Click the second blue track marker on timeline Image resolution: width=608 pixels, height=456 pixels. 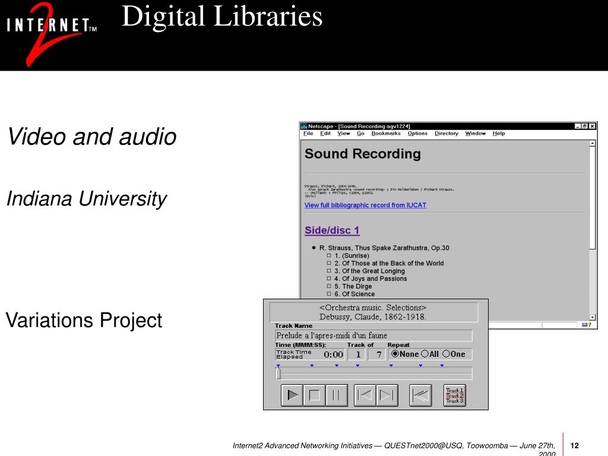pyautogui.click(x=312, y=365)
